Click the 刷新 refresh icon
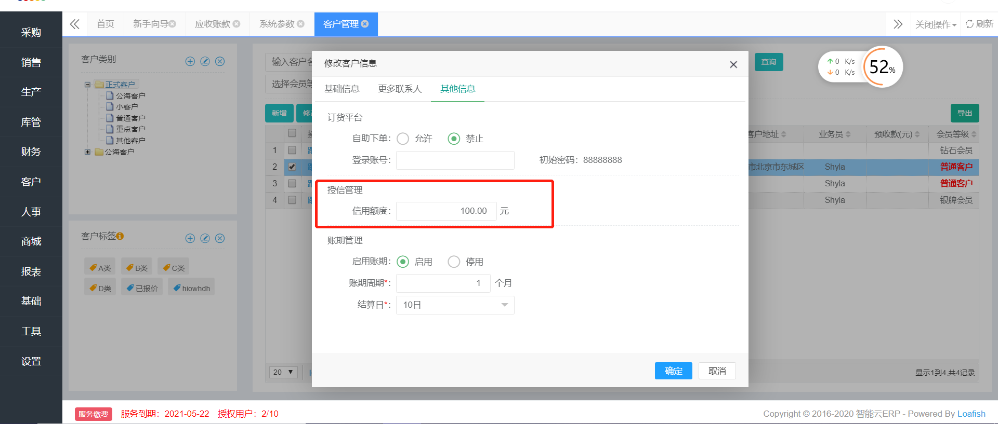Viewport: 998px width, 424px height. 969,24
